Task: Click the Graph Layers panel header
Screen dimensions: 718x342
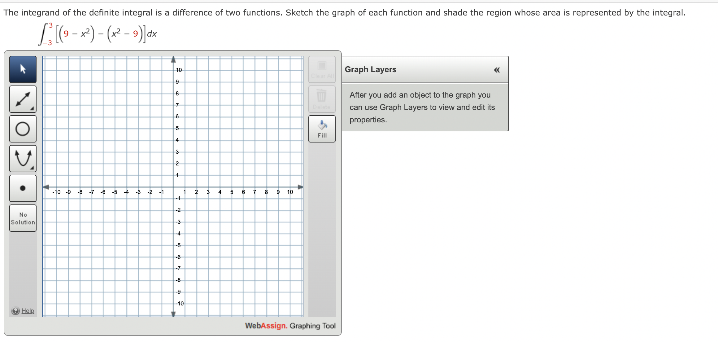Action: pyautogui.click(x=370, y=69)
